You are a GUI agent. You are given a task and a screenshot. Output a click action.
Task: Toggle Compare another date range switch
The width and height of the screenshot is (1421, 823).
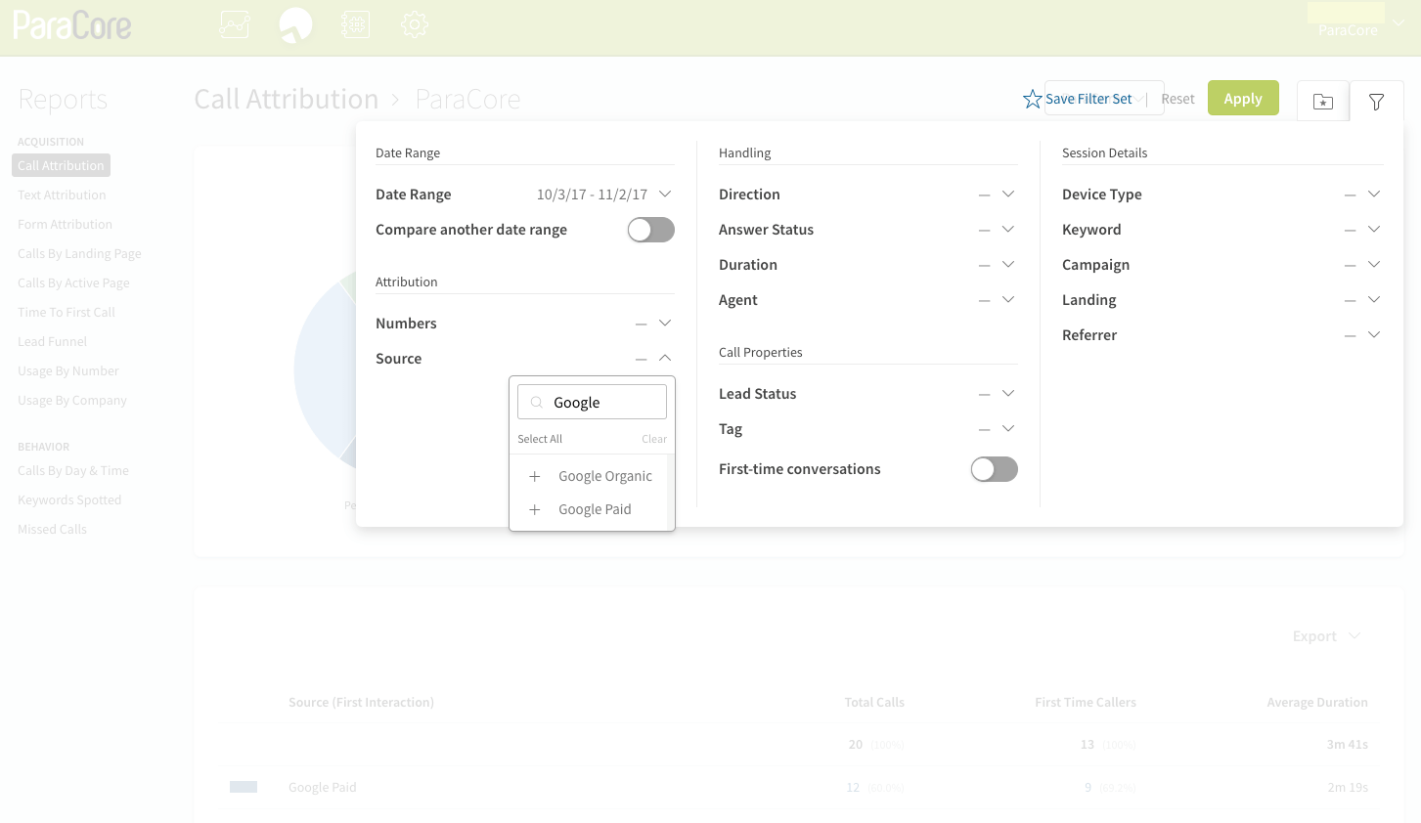[651, 230]
